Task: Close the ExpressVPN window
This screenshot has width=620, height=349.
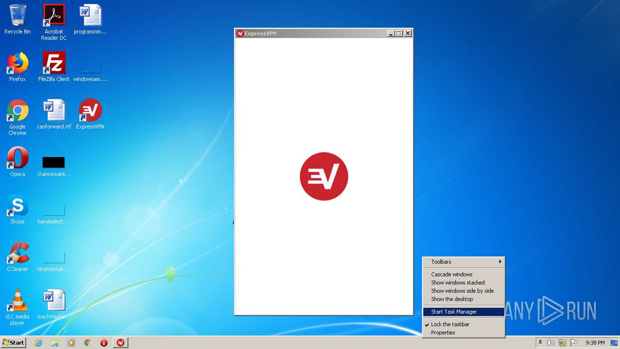Action: pyautogui.click(x=408, y=33)
